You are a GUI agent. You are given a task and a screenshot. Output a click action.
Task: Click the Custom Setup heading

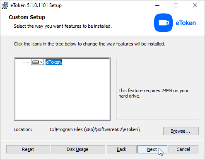(27, 17)
